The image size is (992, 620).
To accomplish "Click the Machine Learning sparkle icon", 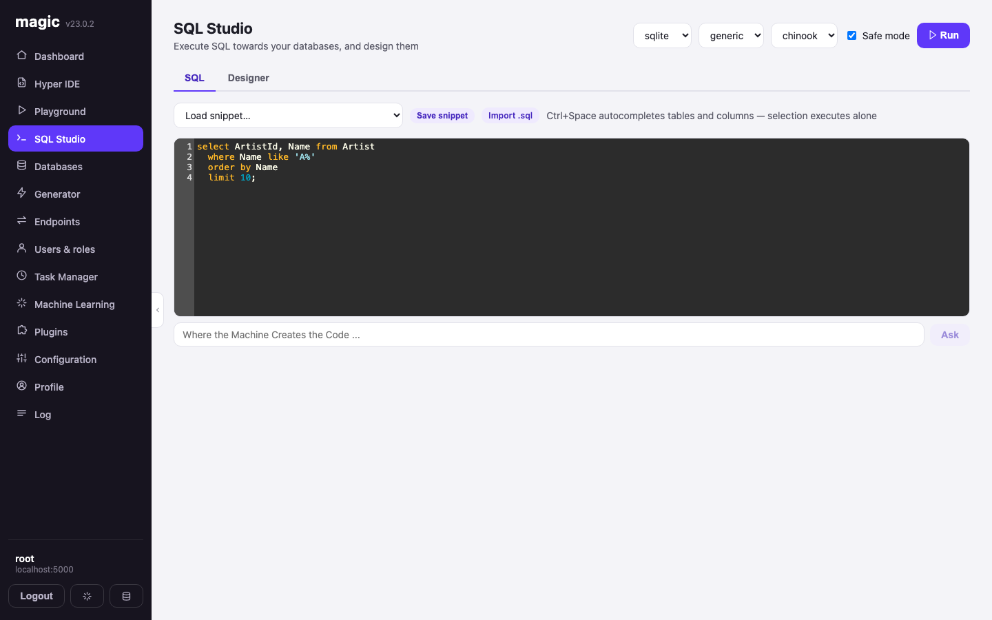I will (x=21, y=303).
